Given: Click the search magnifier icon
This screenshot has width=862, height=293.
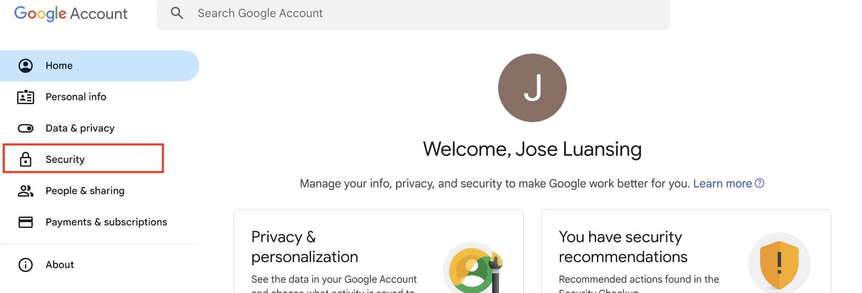Looking at the screenshot, I should [x=177, y=13].
